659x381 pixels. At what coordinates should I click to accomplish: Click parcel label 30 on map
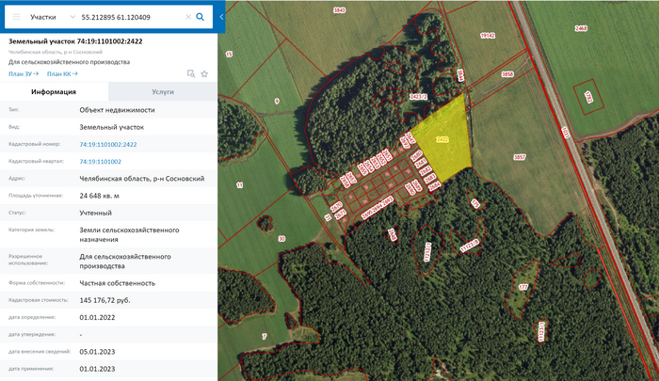pos(281,239)
